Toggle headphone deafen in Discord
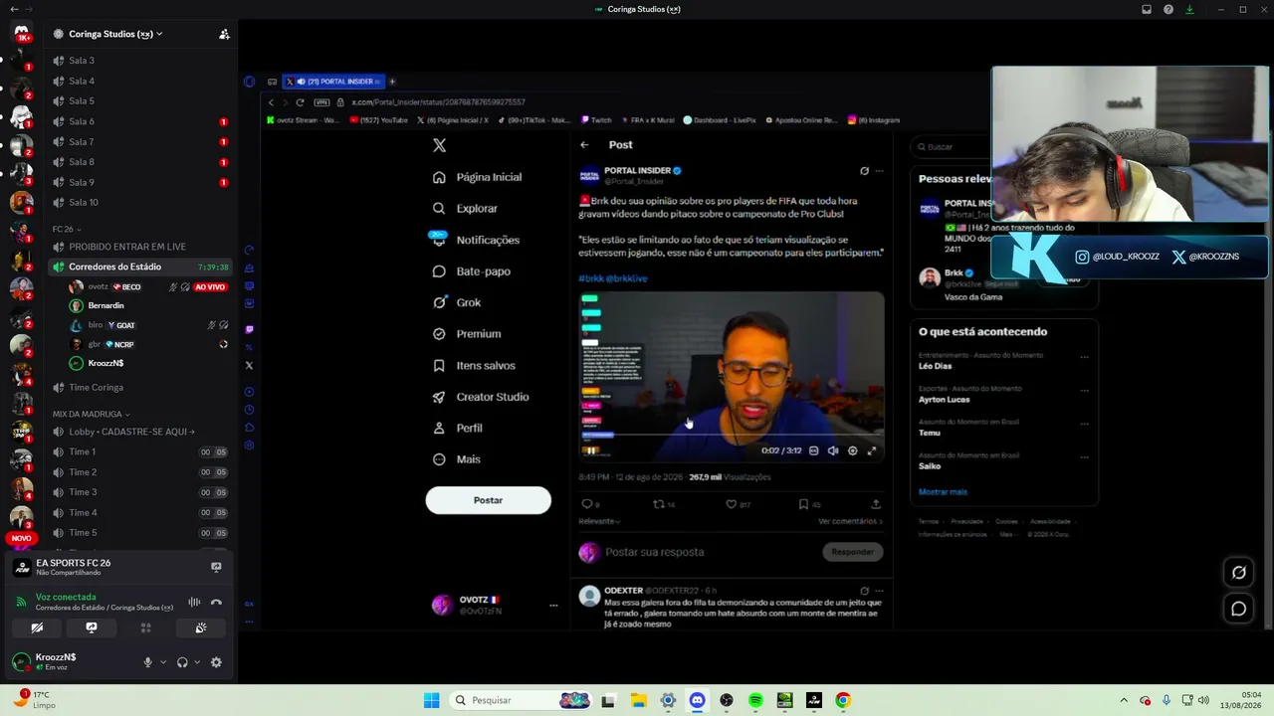Viewport: 1274px width, 716px height. [182, 662]
